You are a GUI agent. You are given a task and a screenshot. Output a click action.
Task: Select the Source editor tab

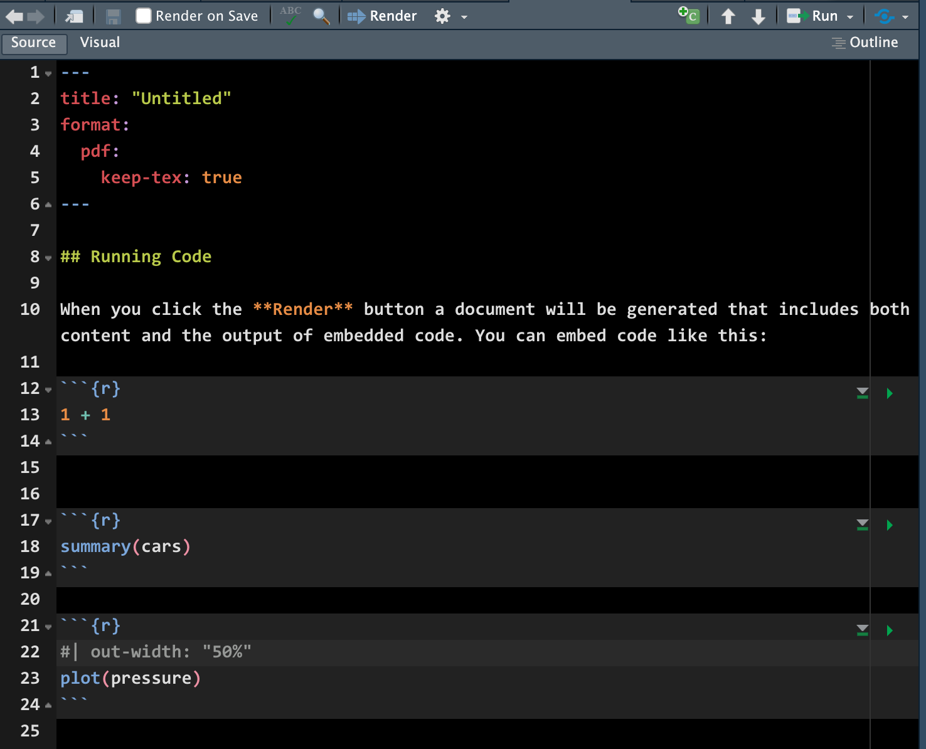point(33,43)
